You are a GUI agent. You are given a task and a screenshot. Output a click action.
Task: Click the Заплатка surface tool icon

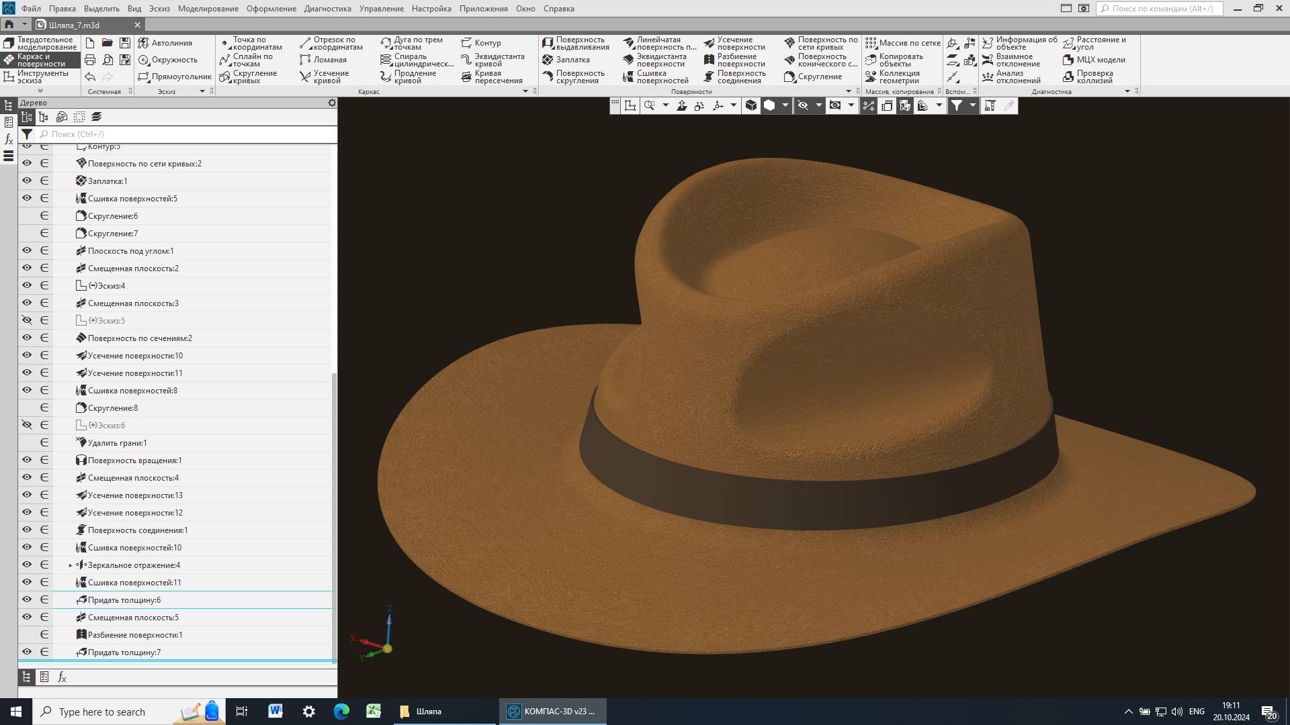coord(548,60)
